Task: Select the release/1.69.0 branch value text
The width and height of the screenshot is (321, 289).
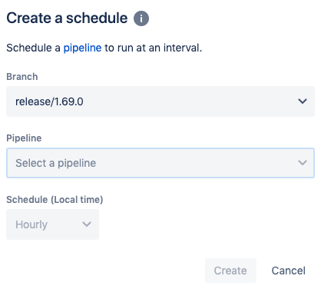Action: coord(49,101)
